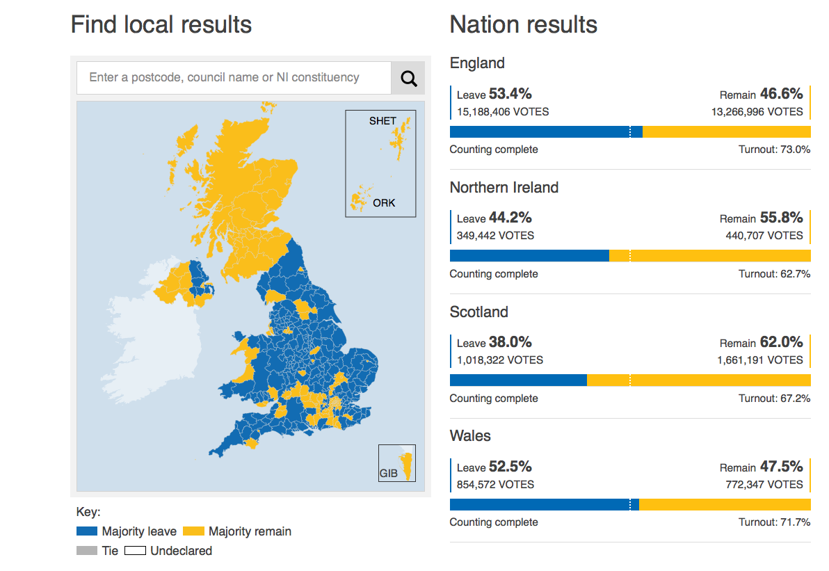Select the Scotland nation heading
Viewport: 829px width, 571px height.
[478, 312]
